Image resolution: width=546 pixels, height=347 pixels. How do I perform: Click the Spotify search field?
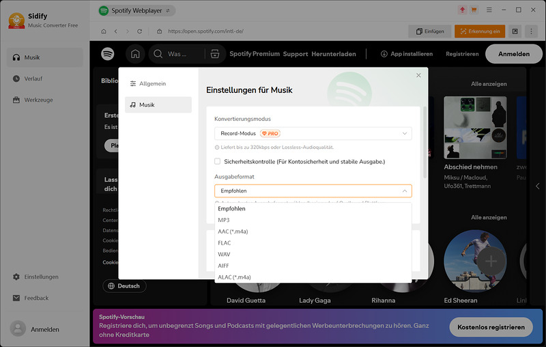(177, 54)
